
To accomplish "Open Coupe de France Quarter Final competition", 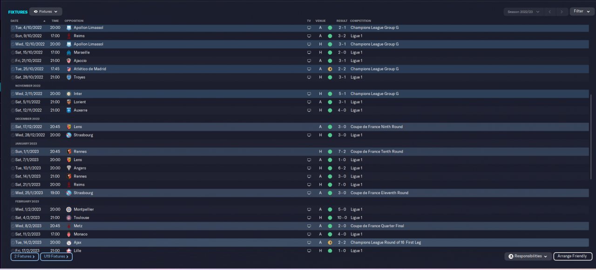I will coord(377,226).
